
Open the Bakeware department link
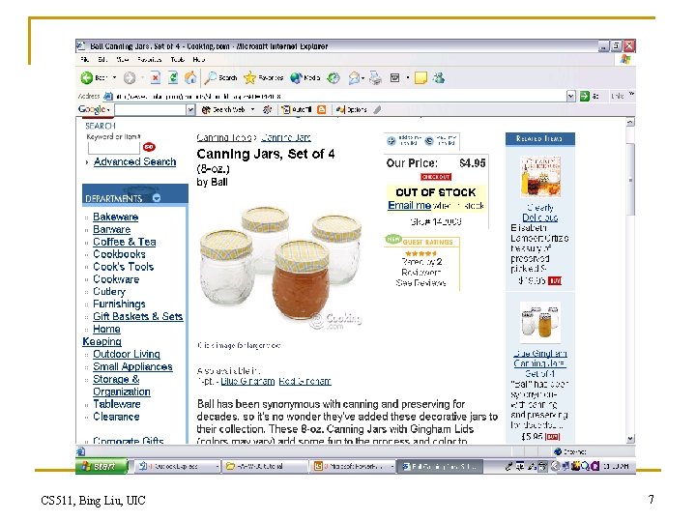(x=115, y=217)
